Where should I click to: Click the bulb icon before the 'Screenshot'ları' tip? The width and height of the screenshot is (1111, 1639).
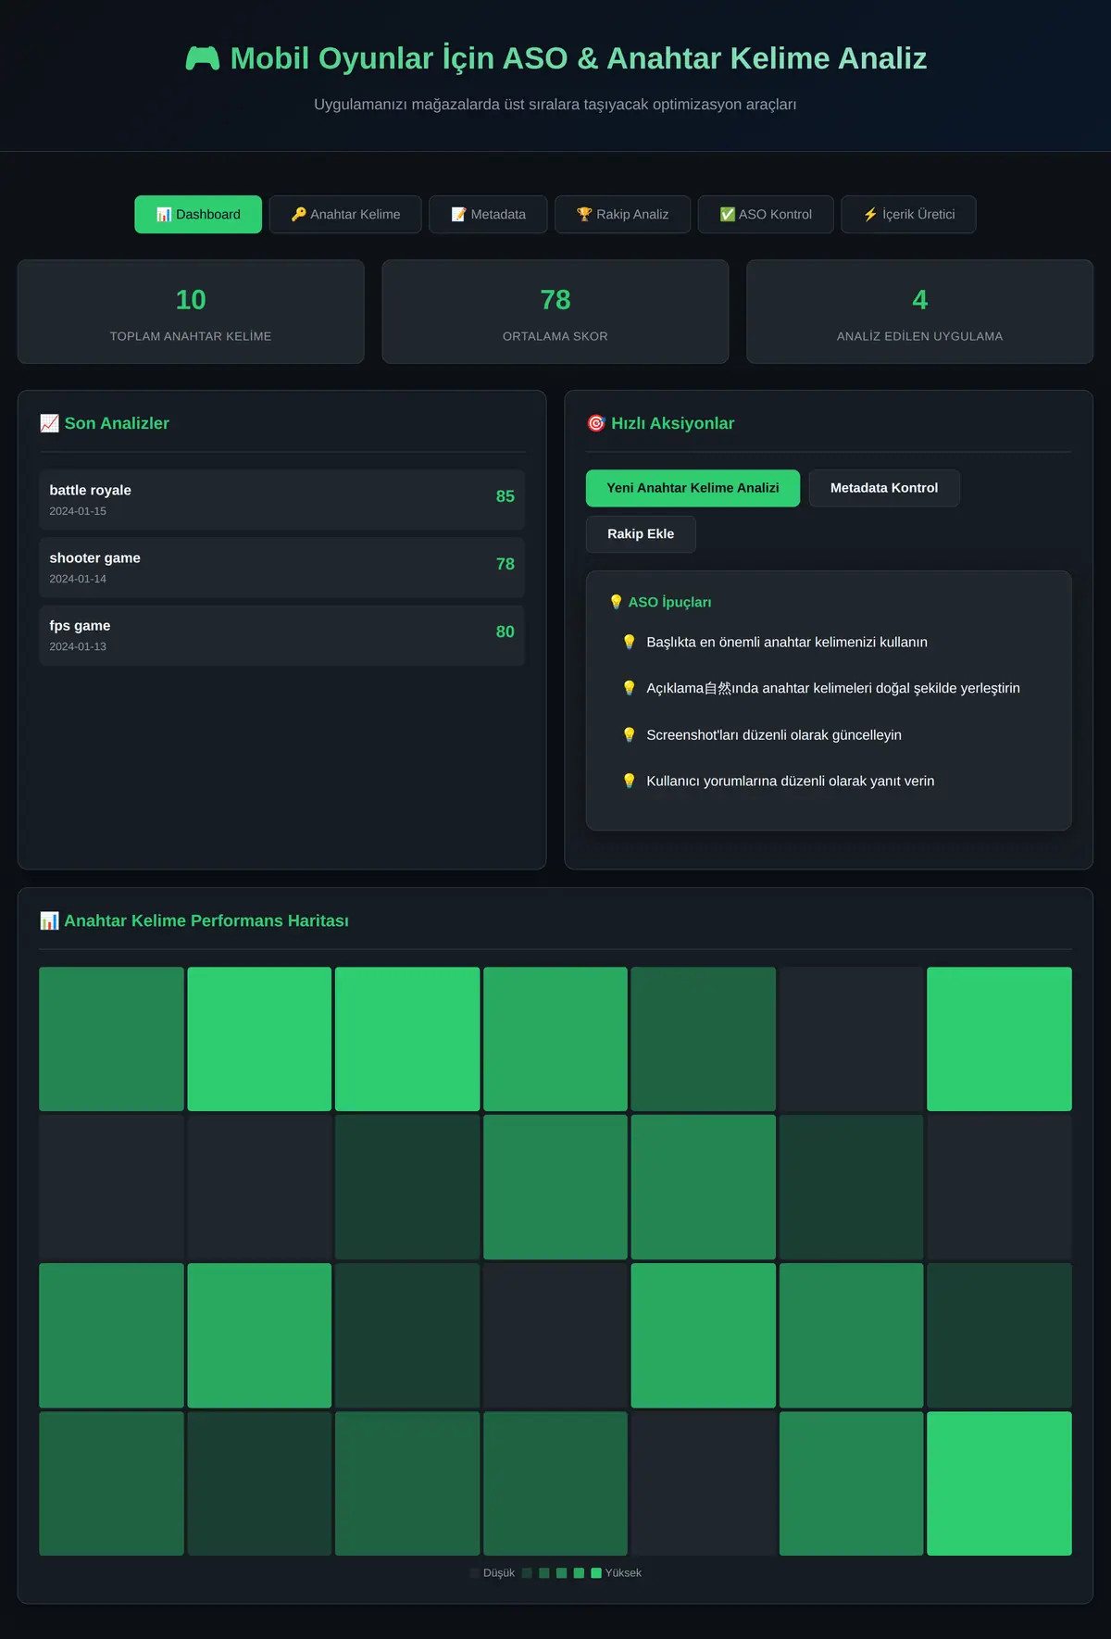(630, 734)
